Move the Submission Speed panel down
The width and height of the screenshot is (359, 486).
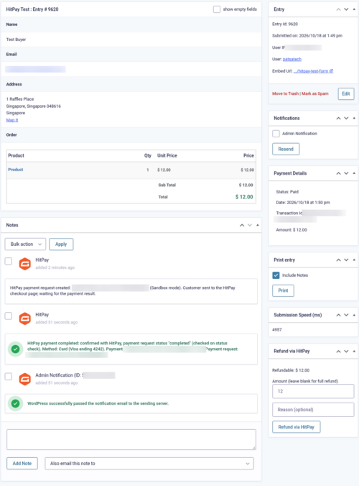[x=346, y=315]
